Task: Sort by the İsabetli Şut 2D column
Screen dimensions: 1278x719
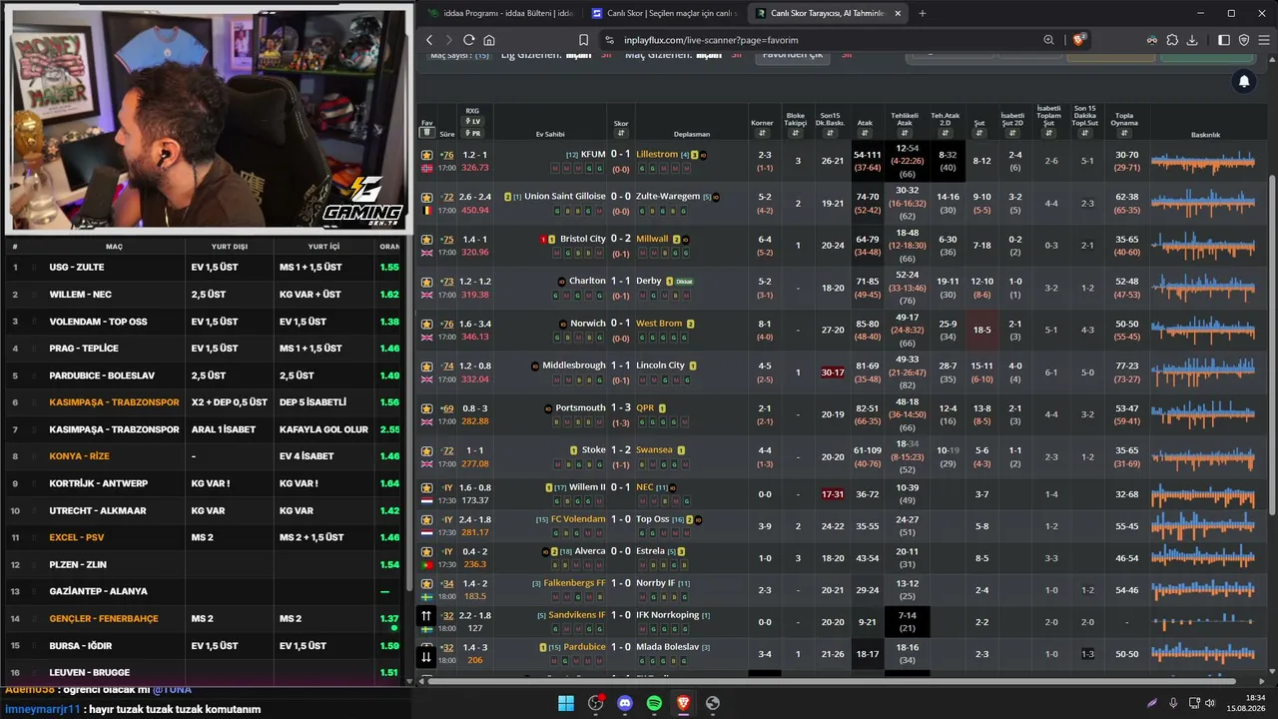Action: pyautogui.click(x=1013, y=134)
